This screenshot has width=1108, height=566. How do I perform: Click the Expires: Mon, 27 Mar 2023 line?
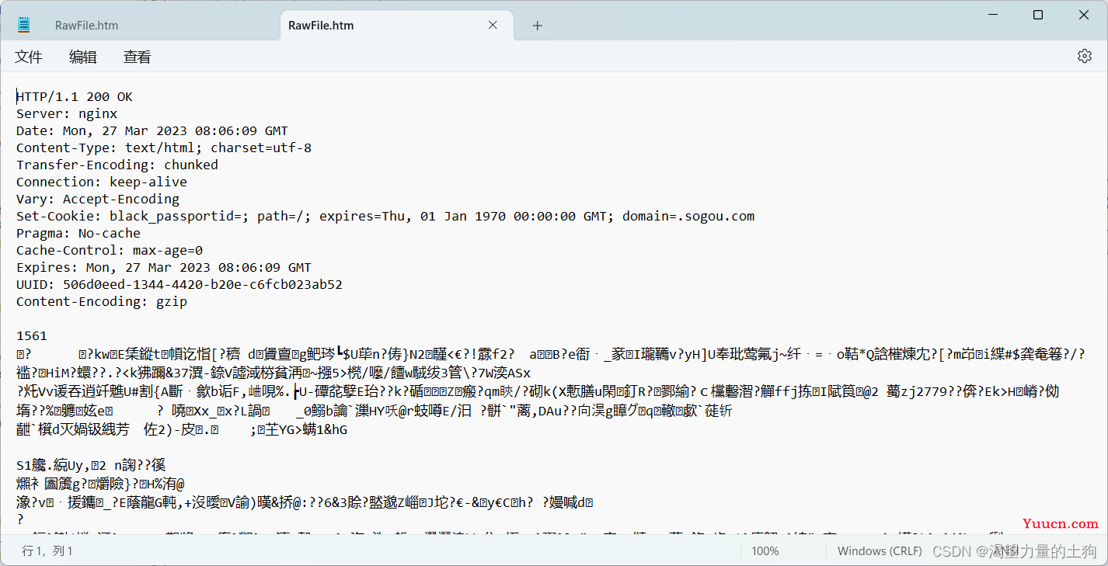tap(164, 267)
